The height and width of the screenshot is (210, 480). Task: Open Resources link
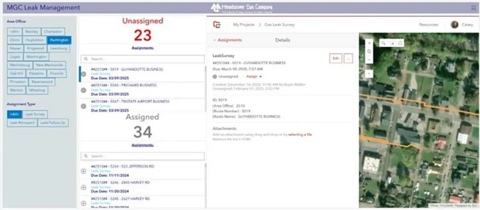click(x=428, y=25)
